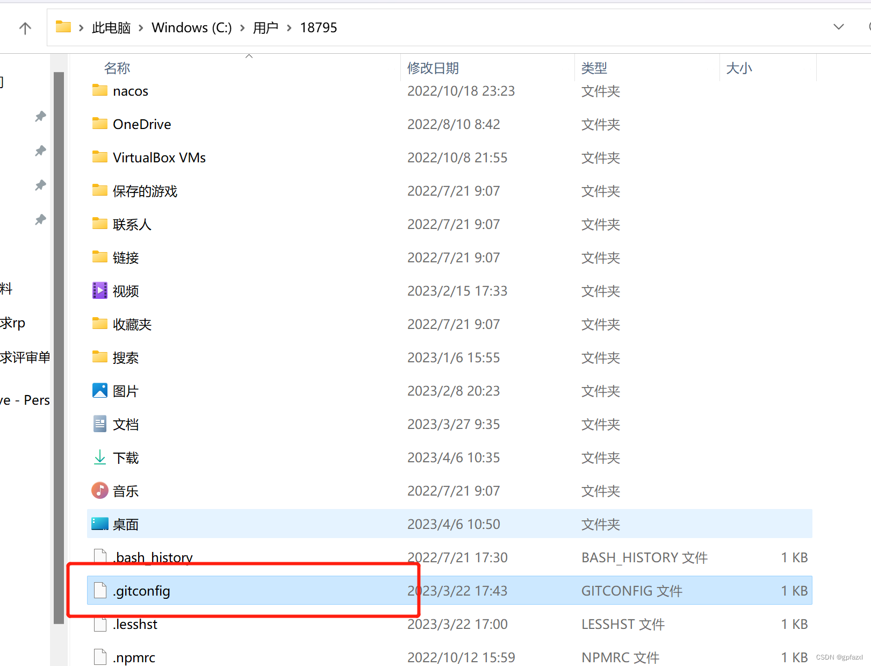Select 保存的游戏 folder icon
The image size is (871, 666).
(x=100, y=190)
